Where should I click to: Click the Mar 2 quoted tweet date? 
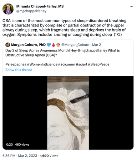coord(96,45)
